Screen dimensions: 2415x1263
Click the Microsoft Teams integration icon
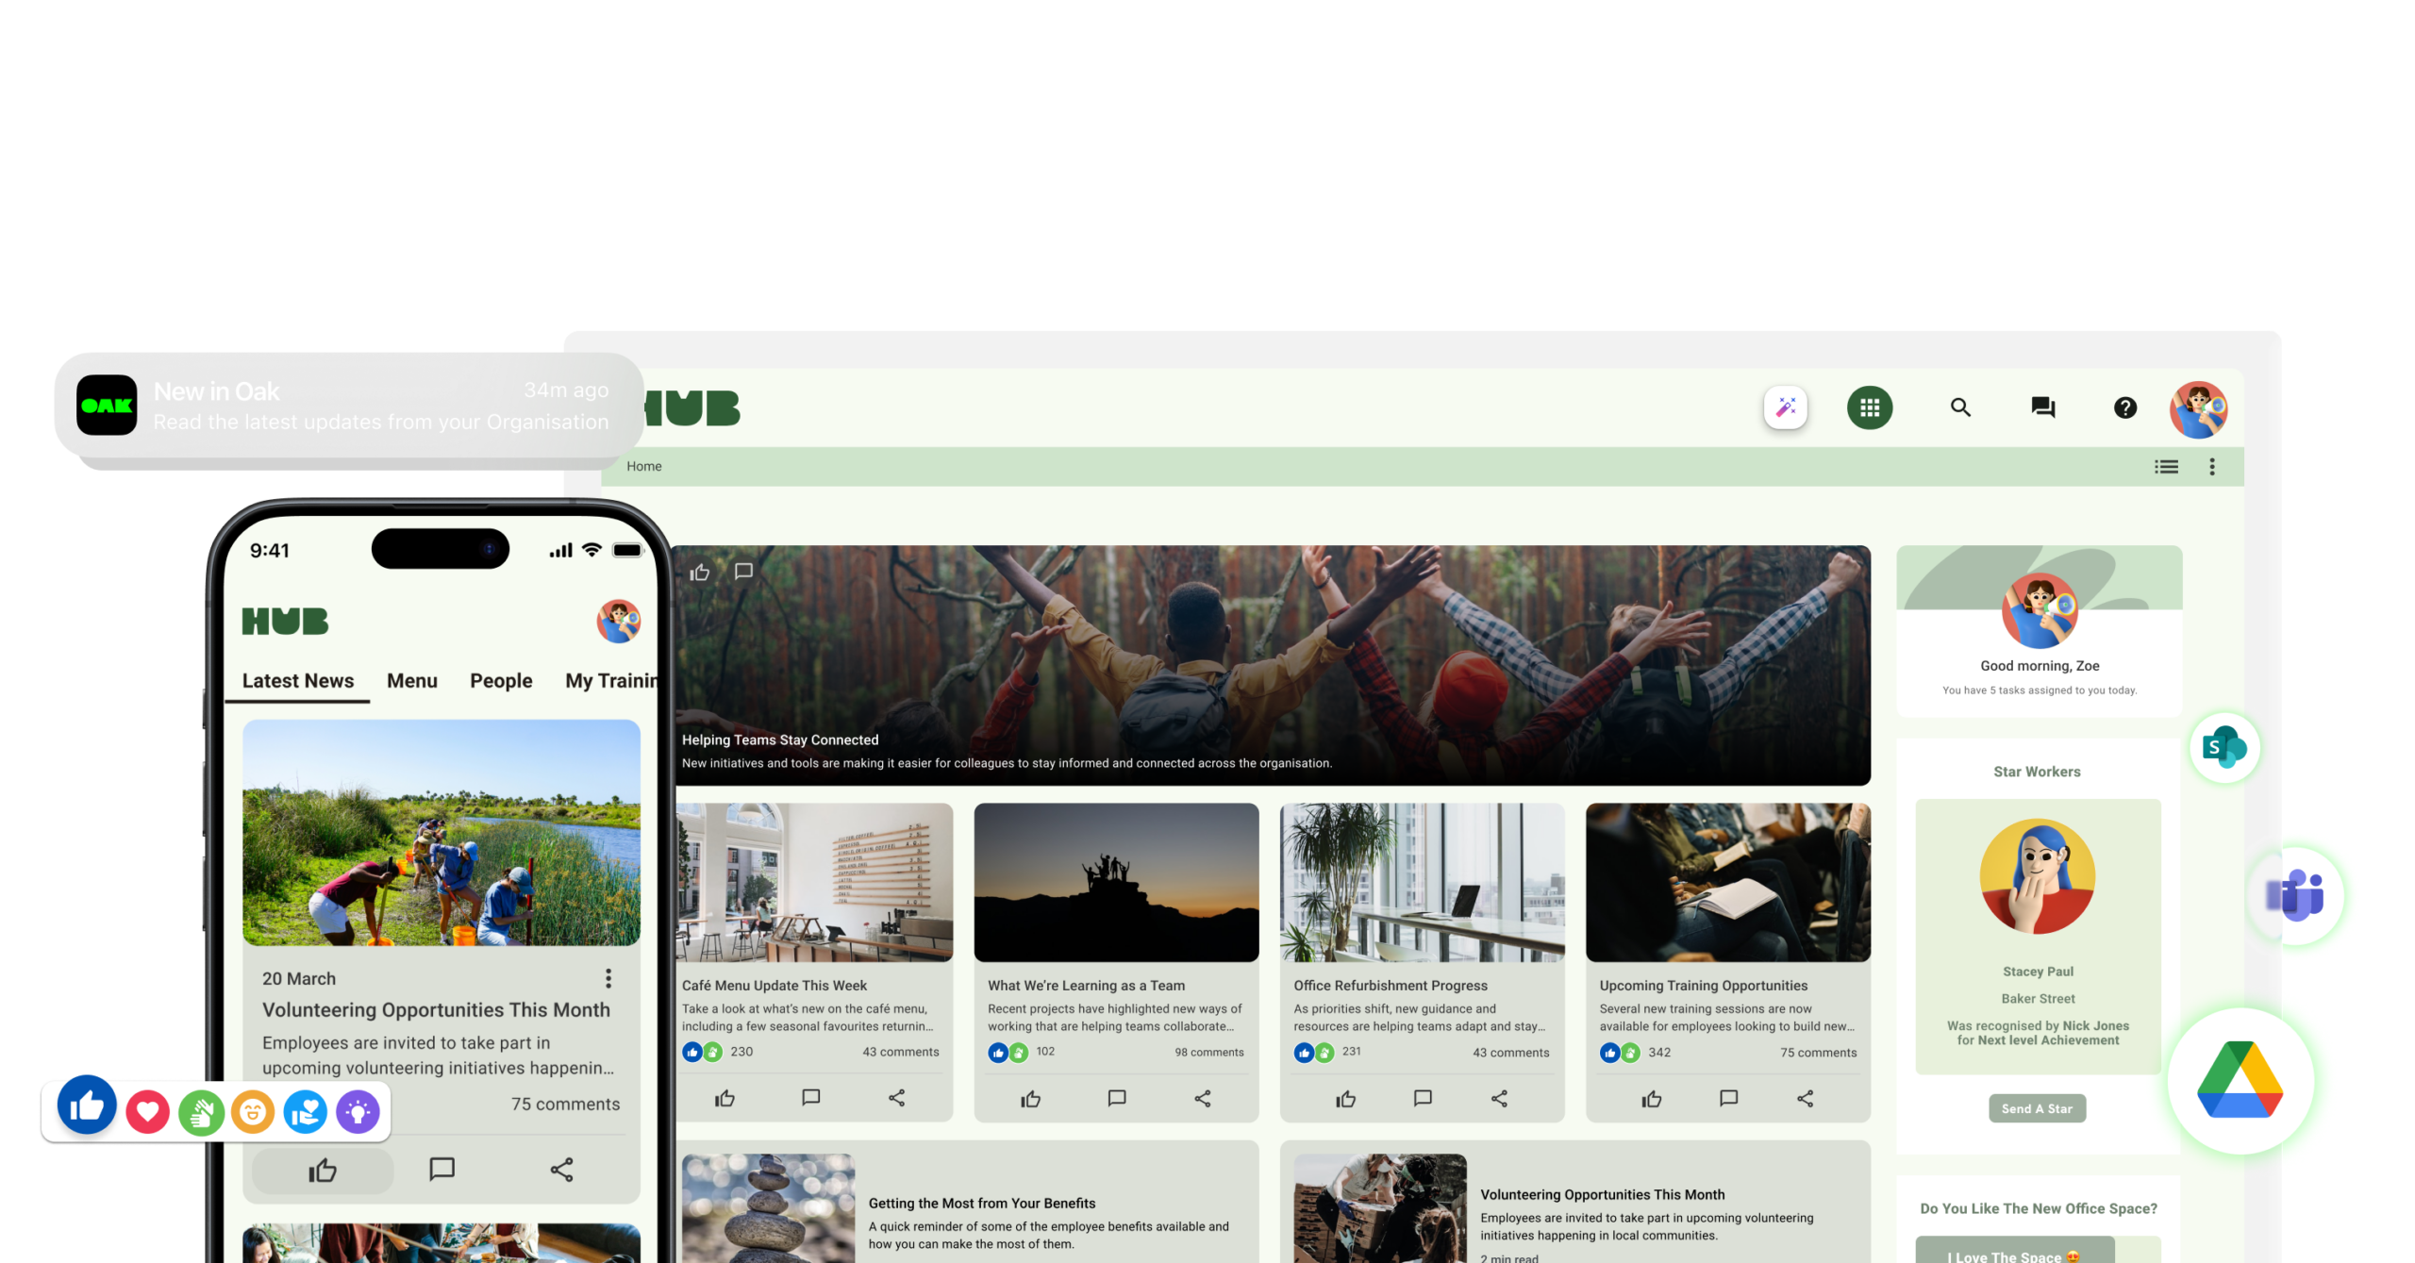click(2296, 894)
